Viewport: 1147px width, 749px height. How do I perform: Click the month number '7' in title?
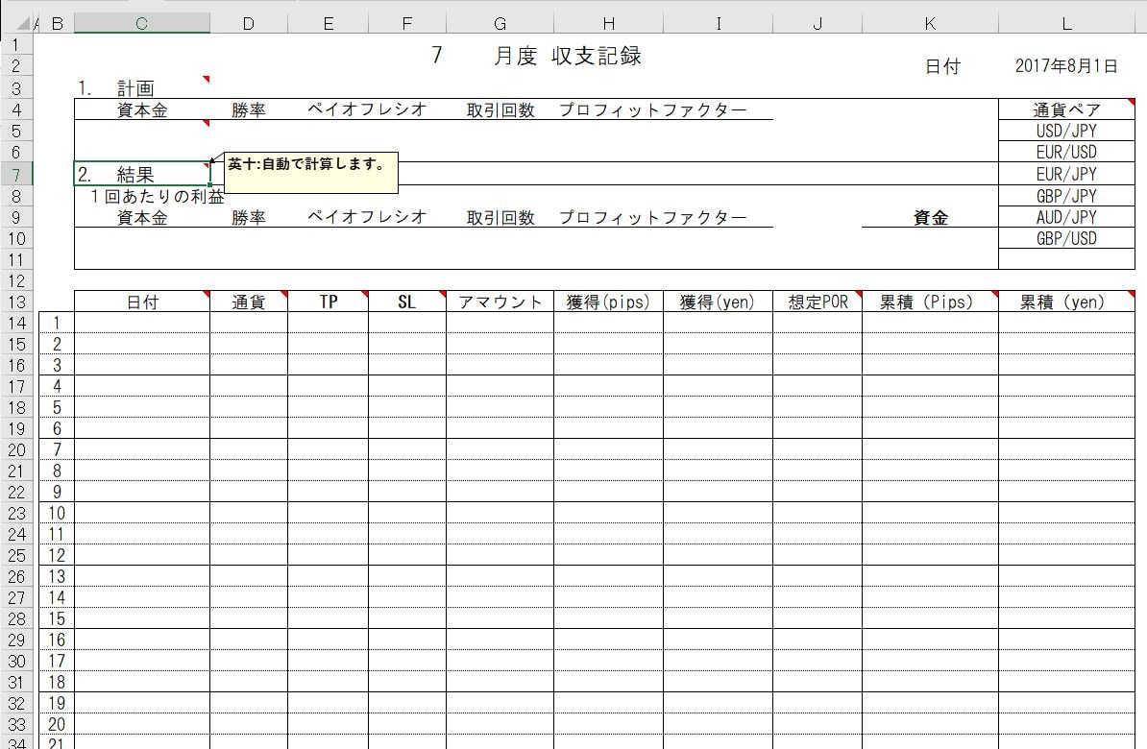[x=437, y=56]
